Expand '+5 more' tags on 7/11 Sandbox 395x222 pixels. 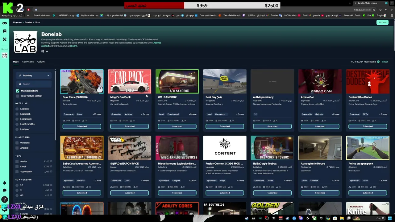(192, 114)
